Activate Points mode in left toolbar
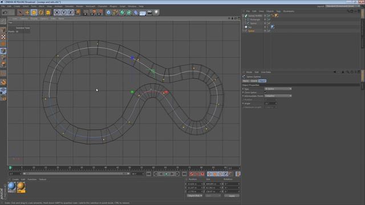 tap(3, 51)
